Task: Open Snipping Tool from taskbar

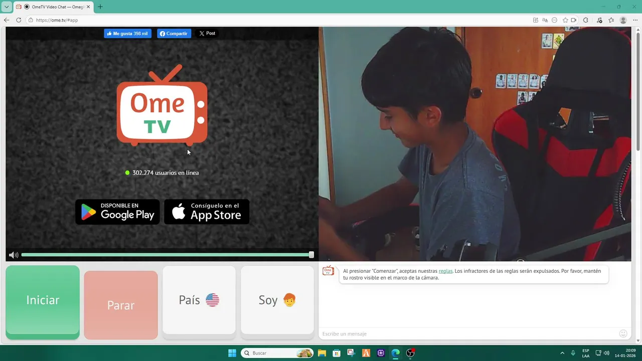Action: 351,353
